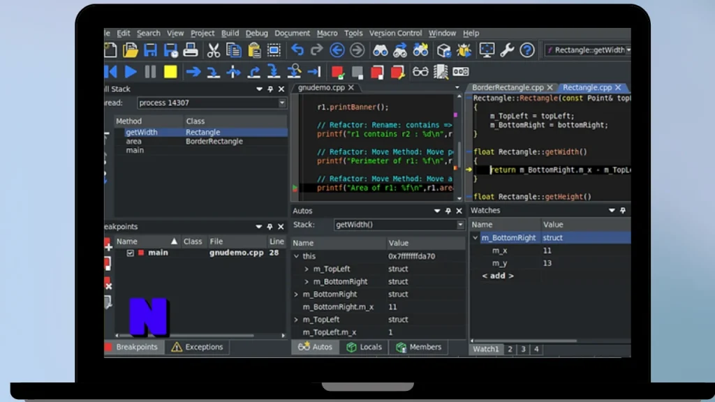The width and height of the screenshot is (715, 402).
Task: Show registers with the 00B icon
Action: pos(461,72)
